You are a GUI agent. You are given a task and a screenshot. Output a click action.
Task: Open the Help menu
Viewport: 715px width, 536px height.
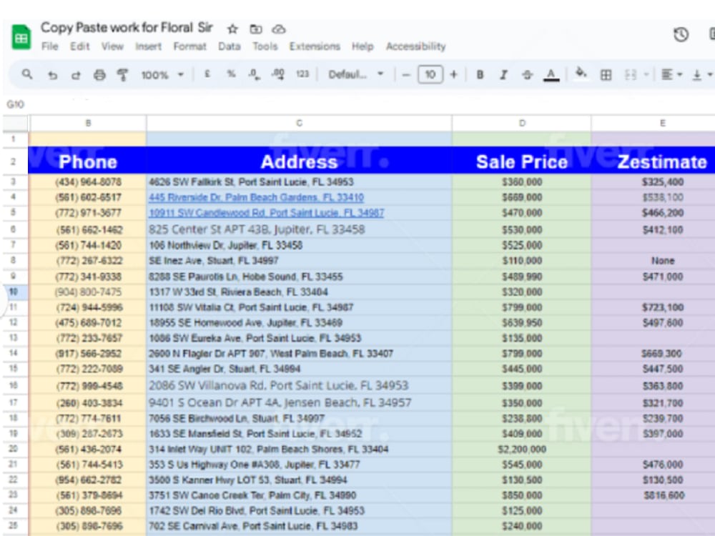[363, 46]
